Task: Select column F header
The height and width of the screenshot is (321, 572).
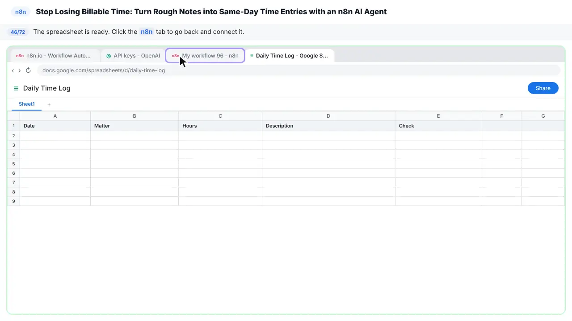Action: tap(502, 116)
